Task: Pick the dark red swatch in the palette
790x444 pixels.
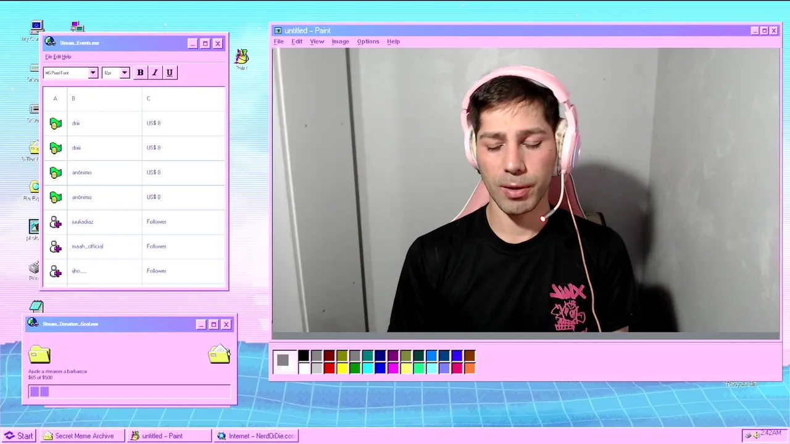Action: [329, 355]
